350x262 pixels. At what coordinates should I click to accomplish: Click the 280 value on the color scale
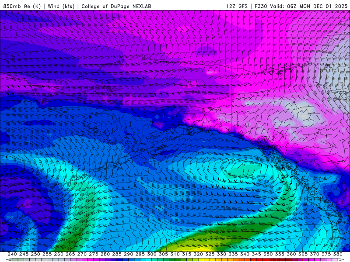105,254
